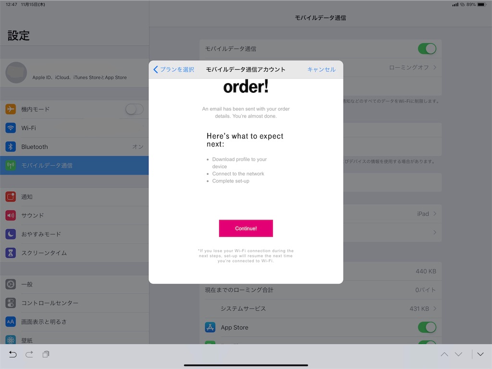The height and width of the screenshot is (369, 492).
Task: Tap the おやすみモード moon icon
Action: (x=11, y=234)
